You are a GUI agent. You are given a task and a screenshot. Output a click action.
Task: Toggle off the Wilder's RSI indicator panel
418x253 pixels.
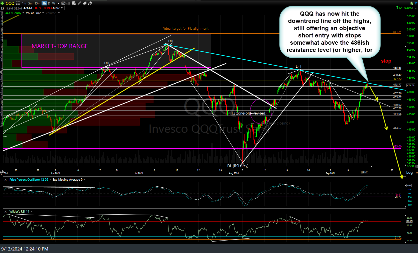pos(5,211)
